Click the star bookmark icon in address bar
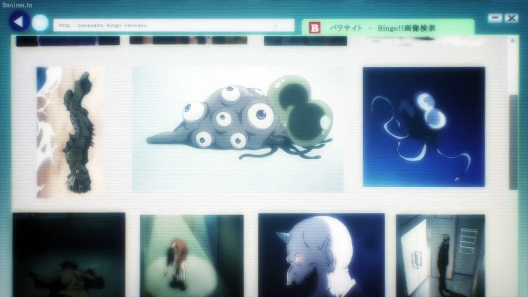 [276, 26]
